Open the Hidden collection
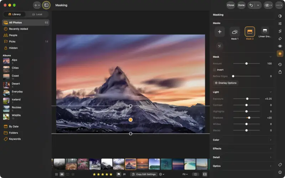Image resolution: width=285 pixels, height=178 pixels. coord(26,48)
